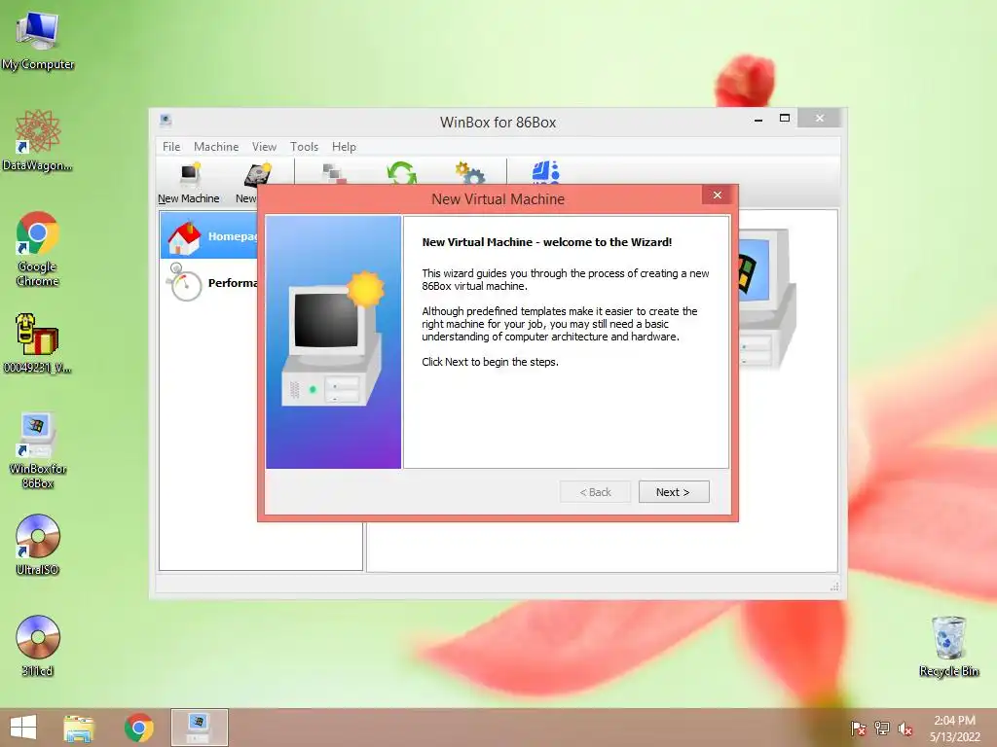
Task: Click the blue toolbar icon on the right
Action: pos(545,172)
